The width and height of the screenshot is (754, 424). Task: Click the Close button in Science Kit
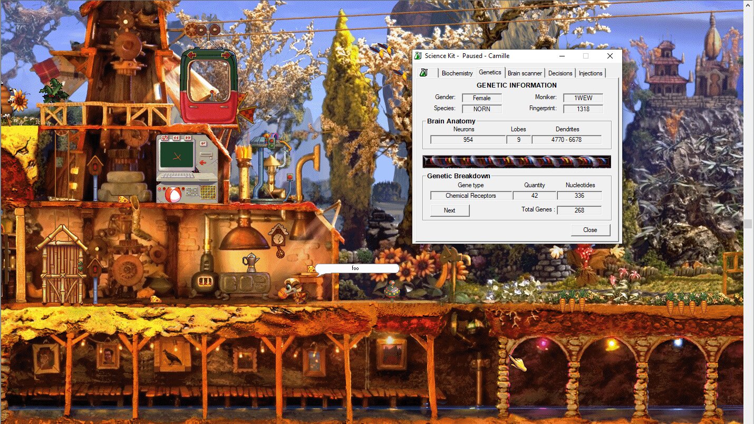point(590,230)
